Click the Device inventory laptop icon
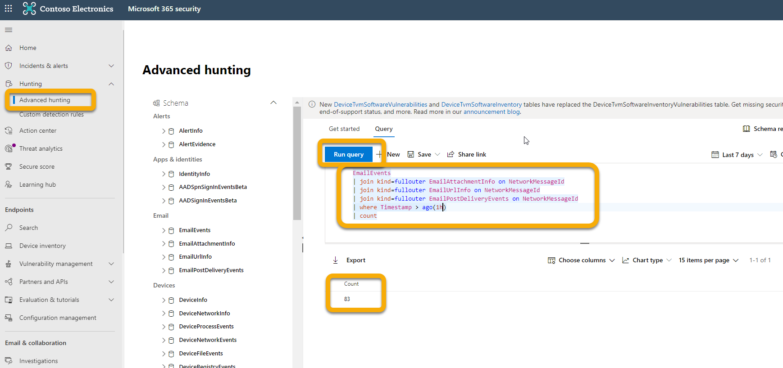This screenshot has width=783, height=368. [9, 246]
